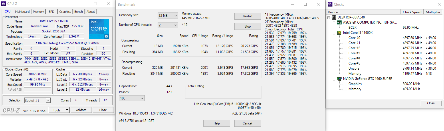
Task: Switch to the Mainboard tab
Action: [x=22, y=12]
